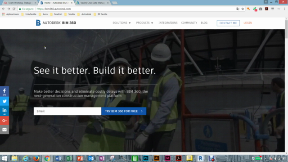Image resolution: width=288 pixels, height=162 pixels.
Task: Share page on LinkedIn sidebar icon
Action: 4,111
